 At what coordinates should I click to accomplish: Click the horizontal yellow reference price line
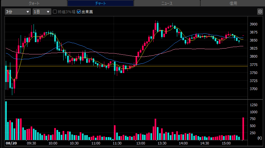tap(126, 66)
